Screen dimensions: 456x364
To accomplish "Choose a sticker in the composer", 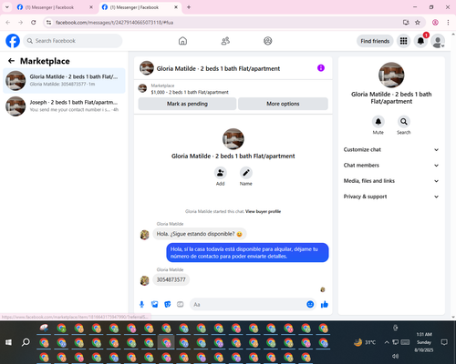I will coord(168,304).
